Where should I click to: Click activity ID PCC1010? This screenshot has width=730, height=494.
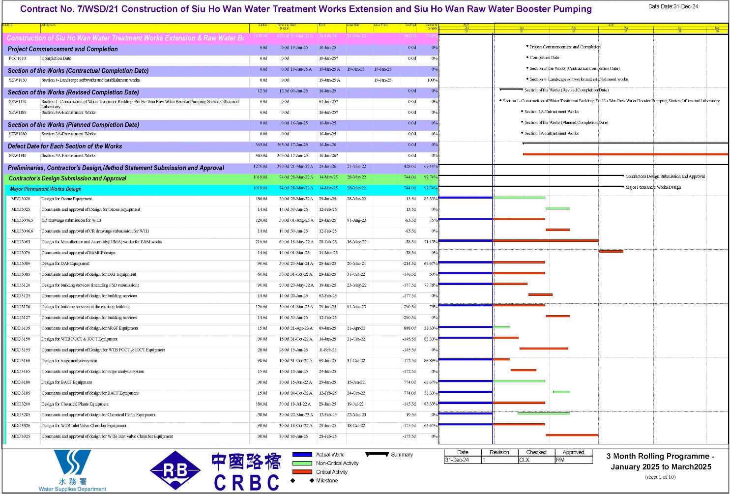click(17, 58)
